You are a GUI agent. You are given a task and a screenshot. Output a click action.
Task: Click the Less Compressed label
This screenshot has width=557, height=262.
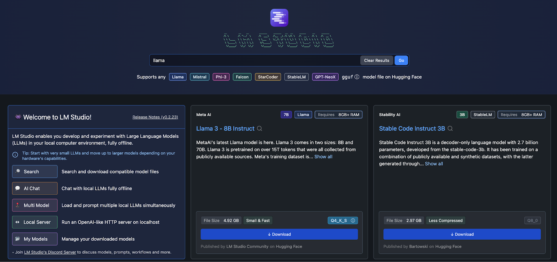(x=446, y=221)
